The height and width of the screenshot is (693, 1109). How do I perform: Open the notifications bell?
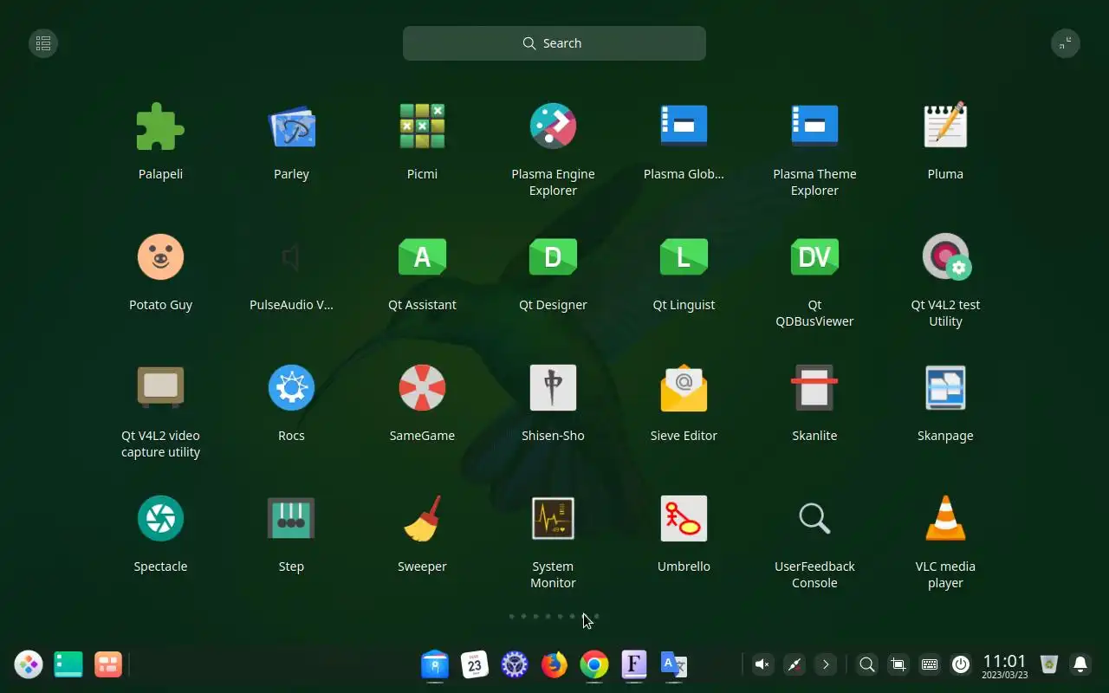click(x=1080, y=664)
